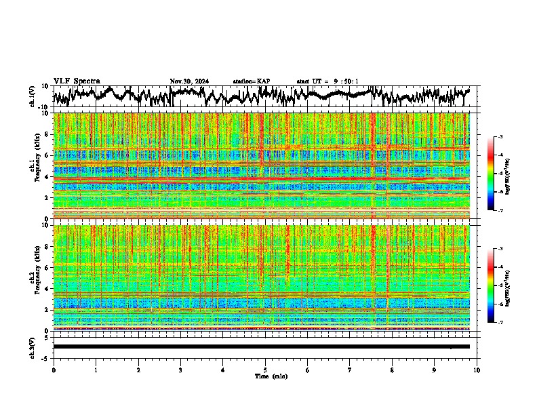Click the solid black ch.3 voltage trace
Viewport: 537px width, 415px height.
click(261, 347)
